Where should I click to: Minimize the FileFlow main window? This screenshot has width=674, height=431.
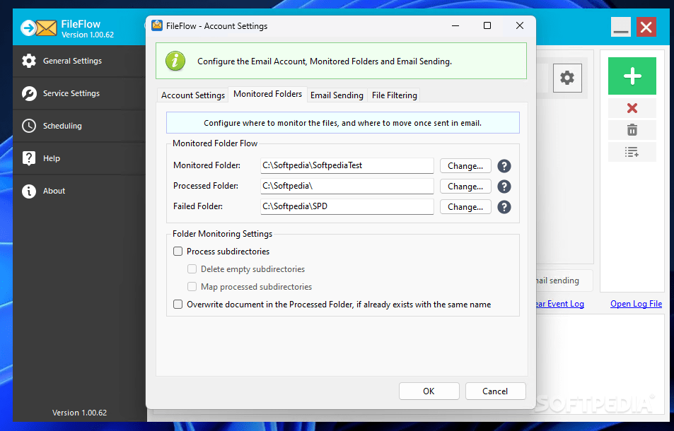click(x=621, y=27)
